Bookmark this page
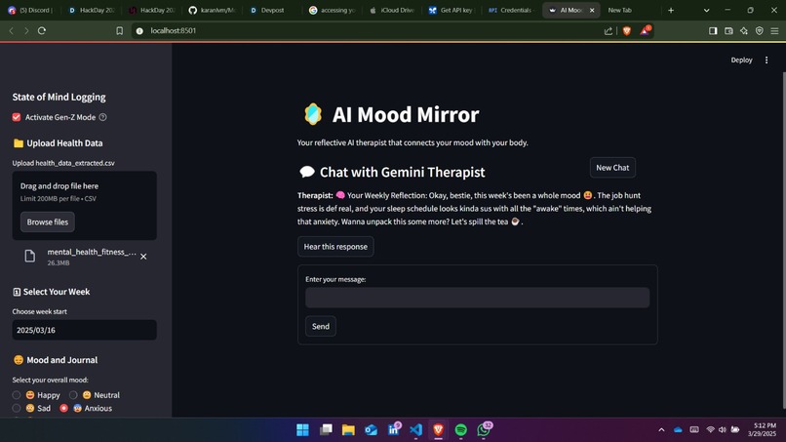This screenshot has width=786, height=442. pyautogui.click(x=119, y=30)
